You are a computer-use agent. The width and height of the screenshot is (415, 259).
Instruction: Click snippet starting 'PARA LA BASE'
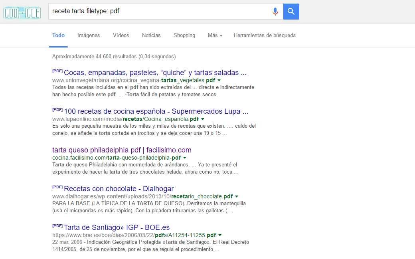[149, 207]
